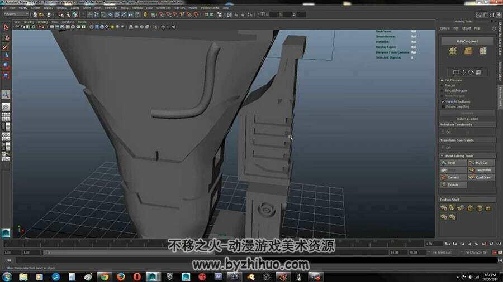Image resolution: width=503 pixels, height=282 pixels.
Task: Enable Use all lights viewport icon
Action: pyautogui.click(x=112, y=27)
